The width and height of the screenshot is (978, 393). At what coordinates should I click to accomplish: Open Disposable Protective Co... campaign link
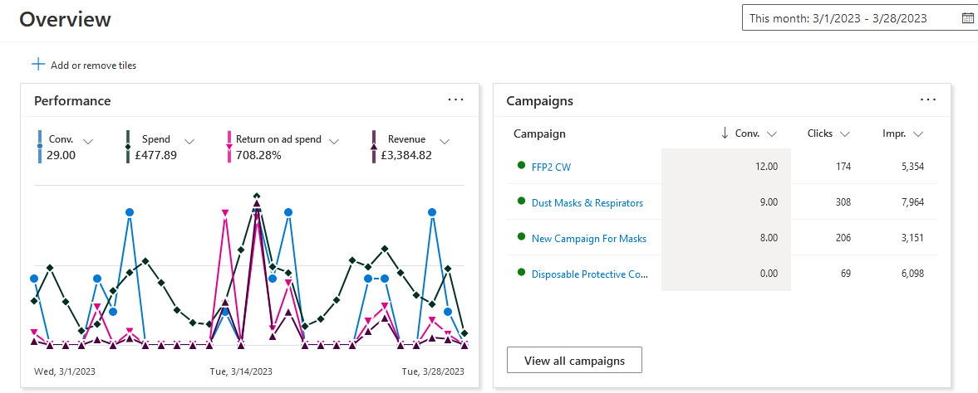pyautogui.click(x=590, y=274)
